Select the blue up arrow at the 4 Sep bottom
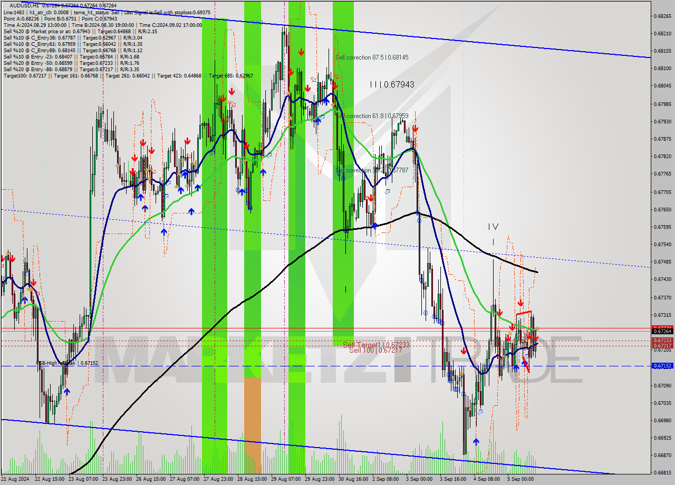The height and width of the screenshot is (485, 675). pyautogui.click(x=476, y=442)
